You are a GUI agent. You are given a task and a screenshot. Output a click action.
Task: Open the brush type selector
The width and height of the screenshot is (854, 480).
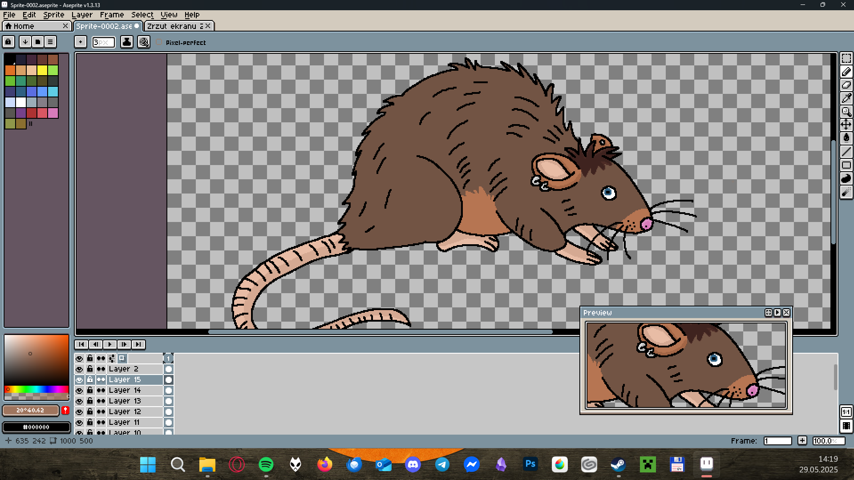pos(80,42)
